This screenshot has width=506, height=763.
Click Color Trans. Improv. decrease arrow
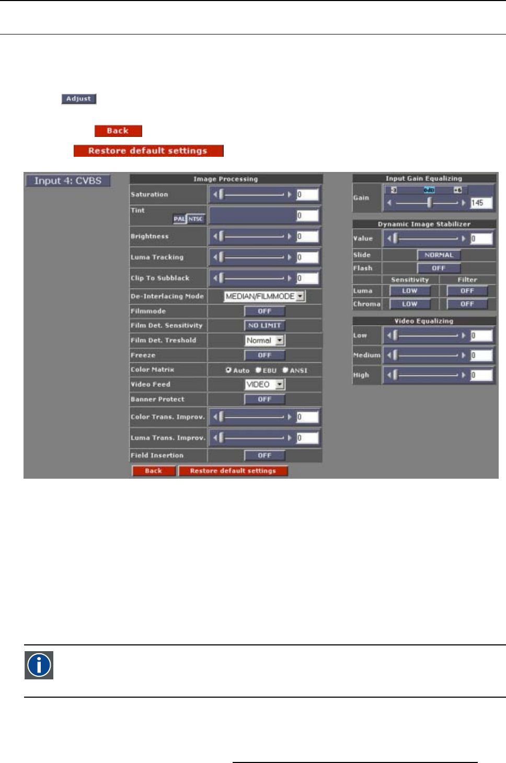(215, 417)
